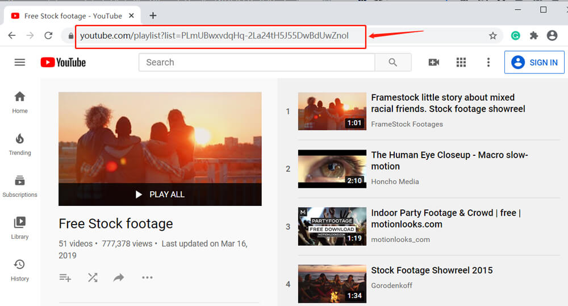The width and height of the screenshot is (568, 306).
Task: Open the Grammarly extension icon
Action: (516, 35)
